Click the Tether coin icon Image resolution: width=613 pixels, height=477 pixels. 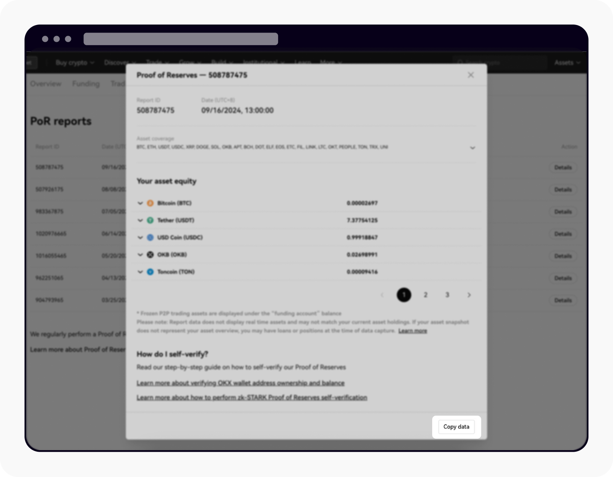tap(150, 220)
